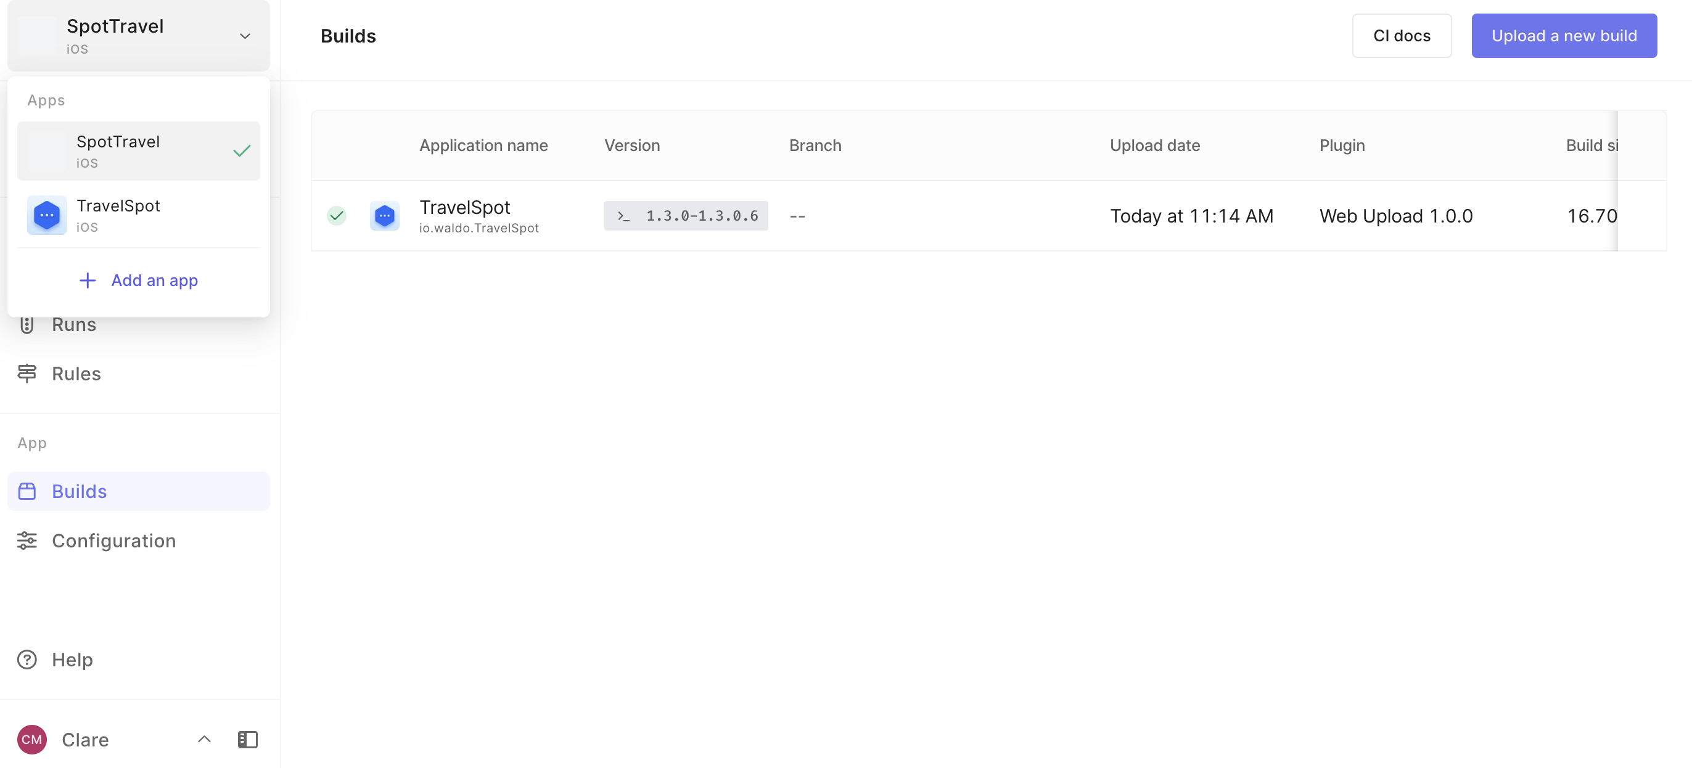Click the Builds box icon
Image resolution: width=1692 pixels, height=768 pixels.
(27, 491)
